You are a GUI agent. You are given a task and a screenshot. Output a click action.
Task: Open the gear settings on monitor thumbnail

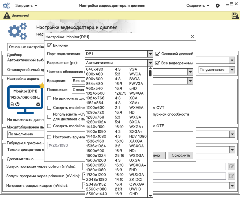pyautogui.click(x=38, y=104)
